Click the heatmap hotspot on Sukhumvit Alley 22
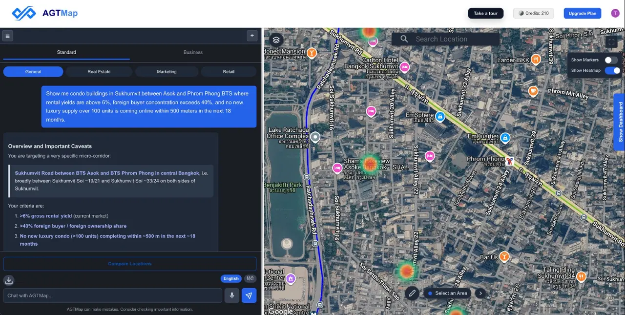This screenshot has height=315, width=625. click(406, 270)
